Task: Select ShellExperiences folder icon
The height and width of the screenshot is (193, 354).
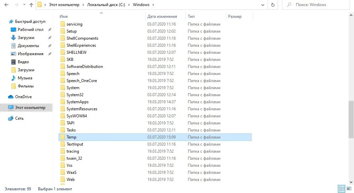Action: coord(63,45)
